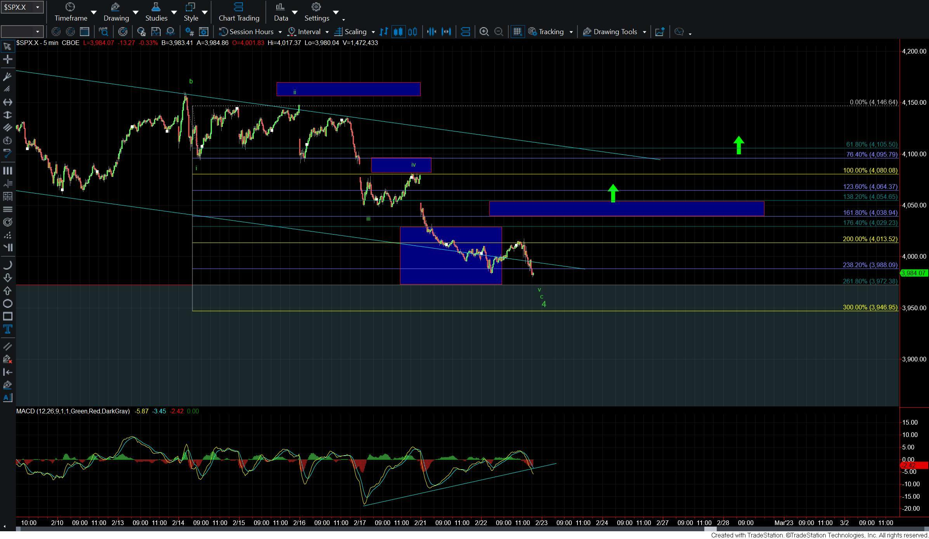Click the extend-left arrow tool icon
This screenshot has height=539, width=929.
tap(7, 372)
